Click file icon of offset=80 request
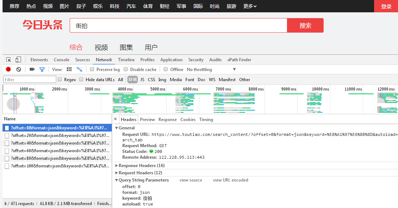 click(7, 159)
